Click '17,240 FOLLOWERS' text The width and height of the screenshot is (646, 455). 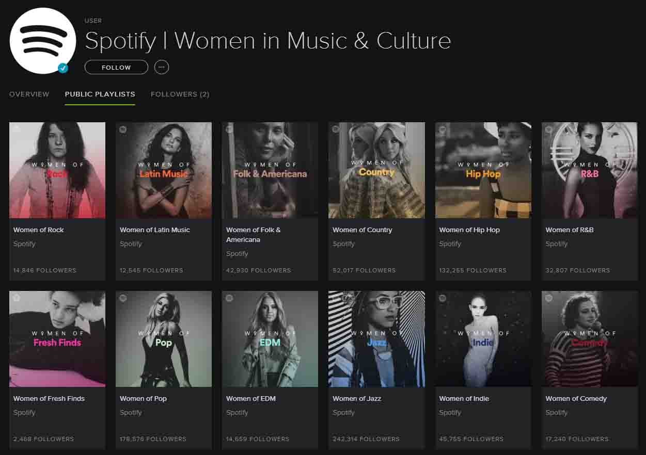[577, 439]
